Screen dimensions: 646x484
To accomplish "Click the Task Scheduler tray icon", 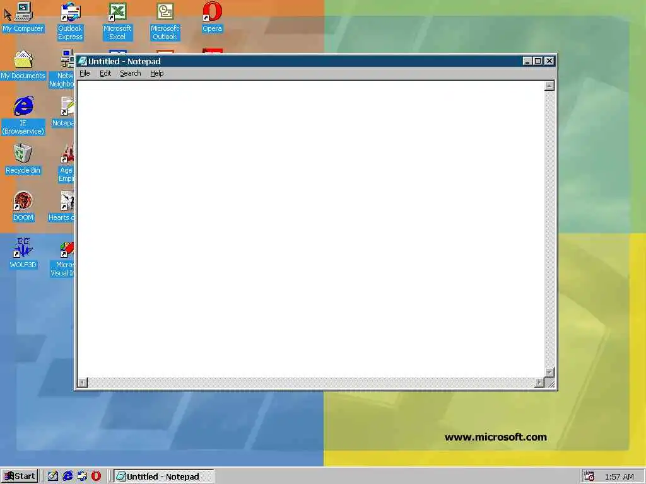I will point(589,476).
